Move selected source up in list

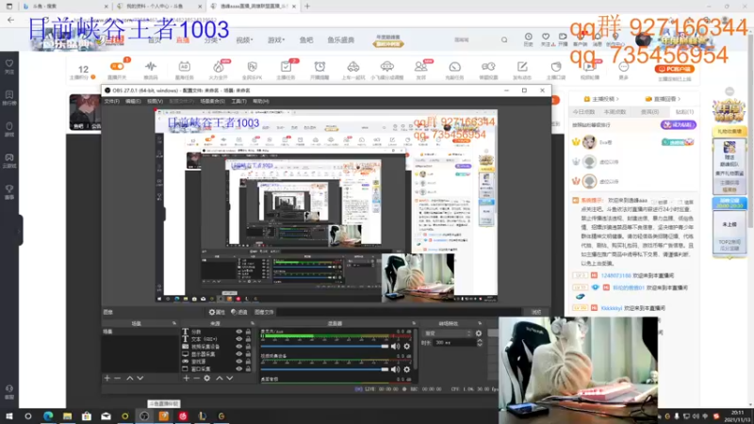220,379
